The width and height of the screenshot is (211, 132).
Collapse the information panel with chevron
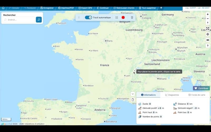click(x=133, y=94)
